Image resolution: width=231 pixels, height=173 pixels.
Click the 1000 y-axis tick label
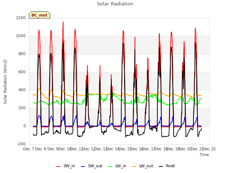point(21,36)
